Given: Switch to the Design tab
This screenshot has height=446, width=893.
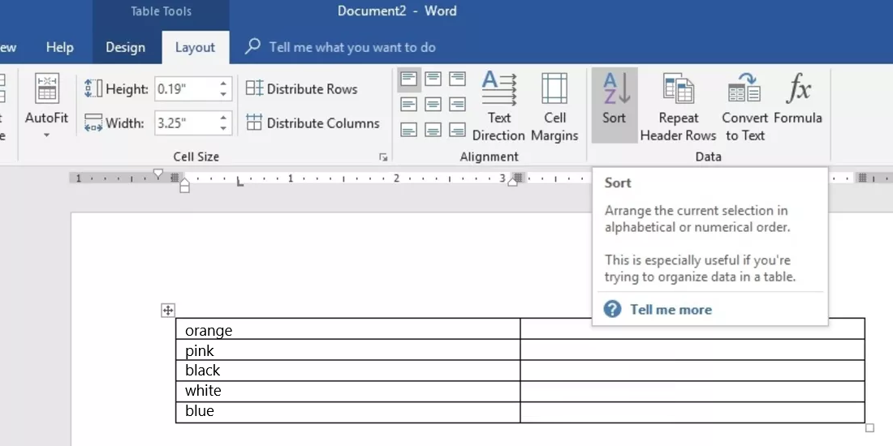Looking at the screenshot, I should [x=125, y=48].
